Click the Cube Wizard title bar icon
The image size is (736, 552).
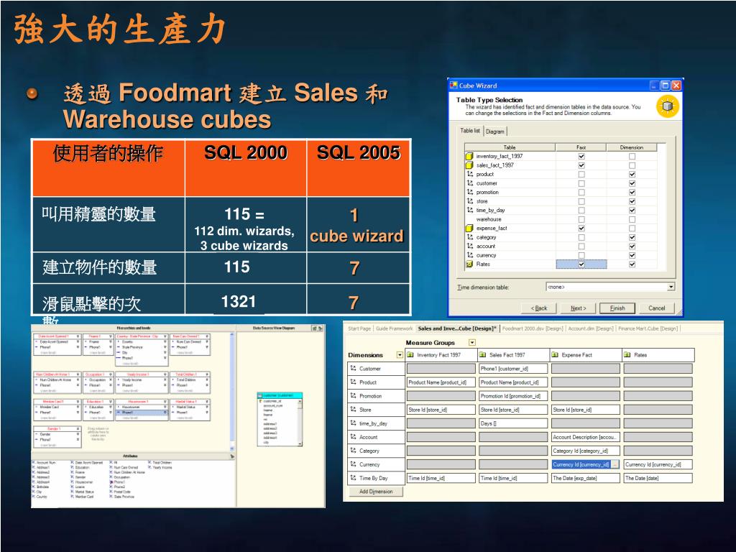click(x=454, y=86)
